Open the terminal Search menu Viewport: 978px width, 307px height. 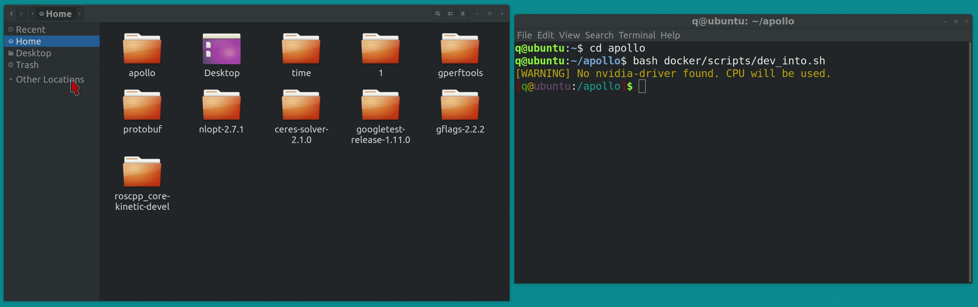[599, 35]
